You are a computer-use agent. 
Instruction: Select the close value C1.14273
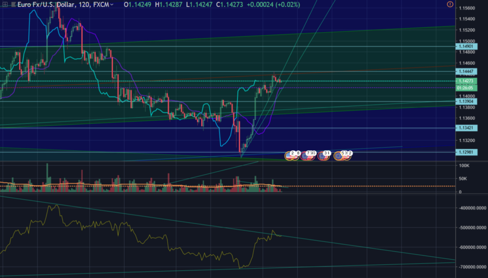(229, 5)
